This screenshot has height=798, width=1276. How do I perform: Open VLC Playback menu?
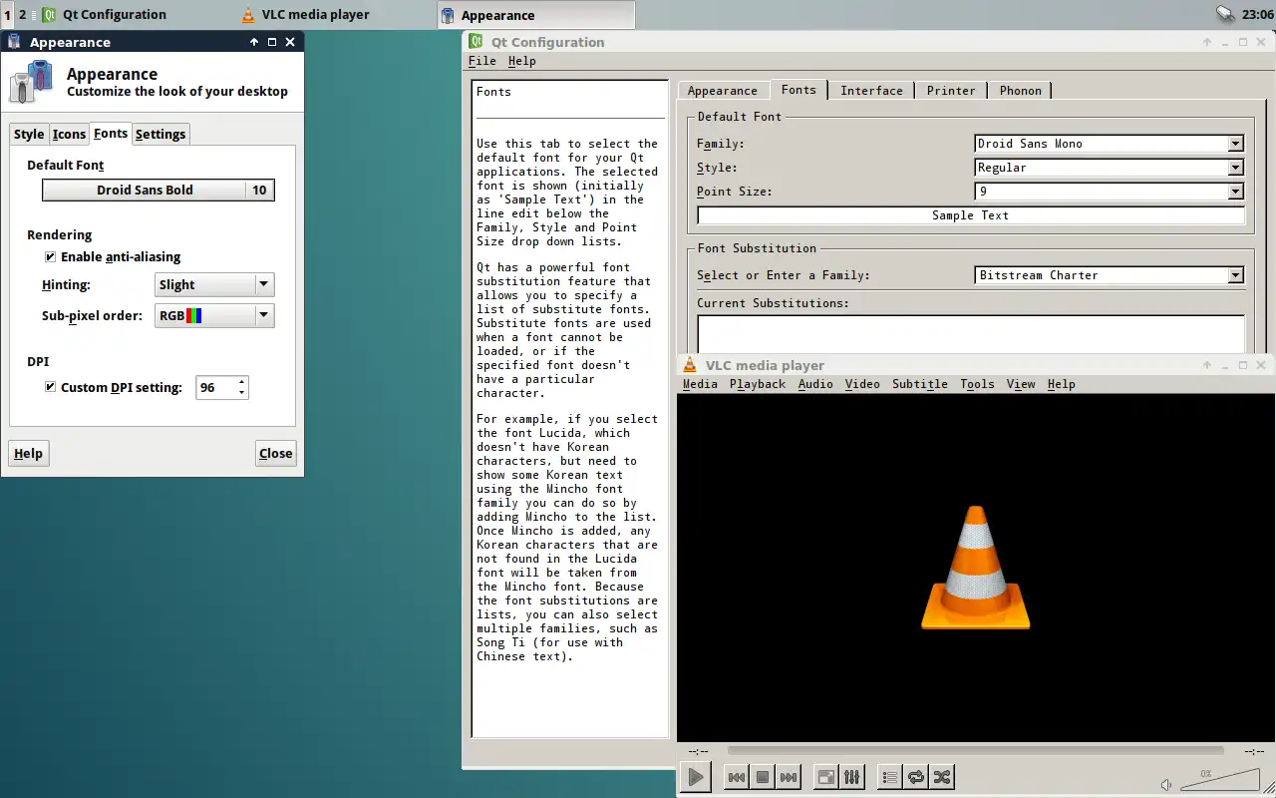click(758, 384)
